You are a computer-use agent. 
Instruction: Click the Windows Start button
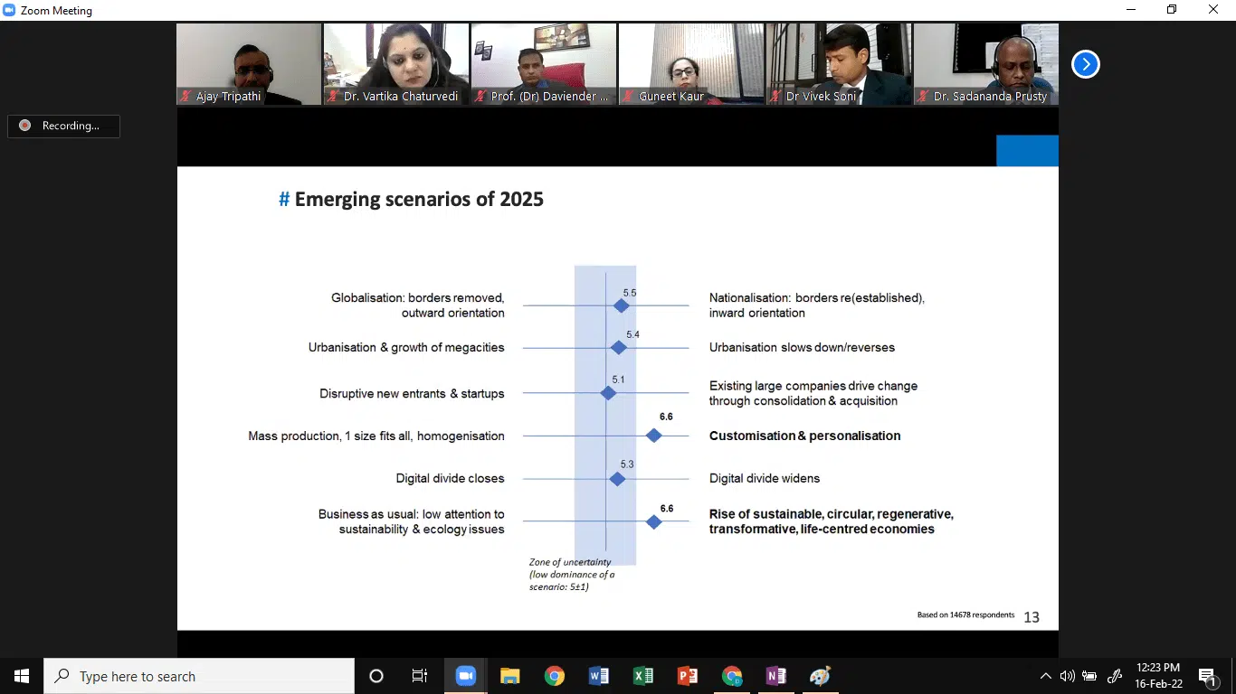[x=22, y=676]
